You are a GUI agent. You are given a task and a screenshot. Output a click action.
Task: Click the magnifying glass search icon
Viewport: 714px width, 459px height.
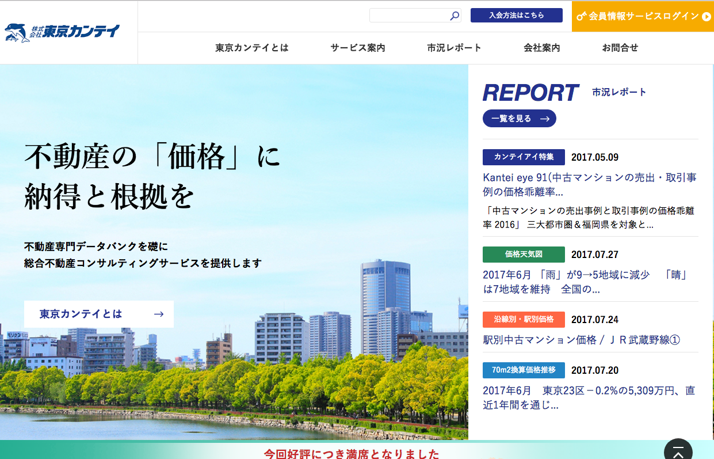455,16
